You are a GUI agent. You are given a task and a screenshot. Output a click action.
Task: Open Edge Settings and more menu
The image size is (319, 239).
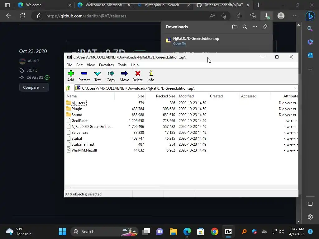coord(295,16)
